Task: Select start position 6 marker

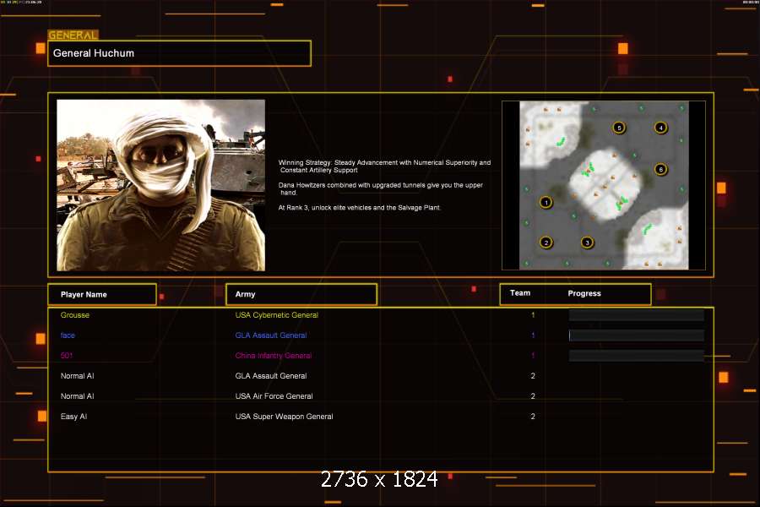Action: coord(660,169)
